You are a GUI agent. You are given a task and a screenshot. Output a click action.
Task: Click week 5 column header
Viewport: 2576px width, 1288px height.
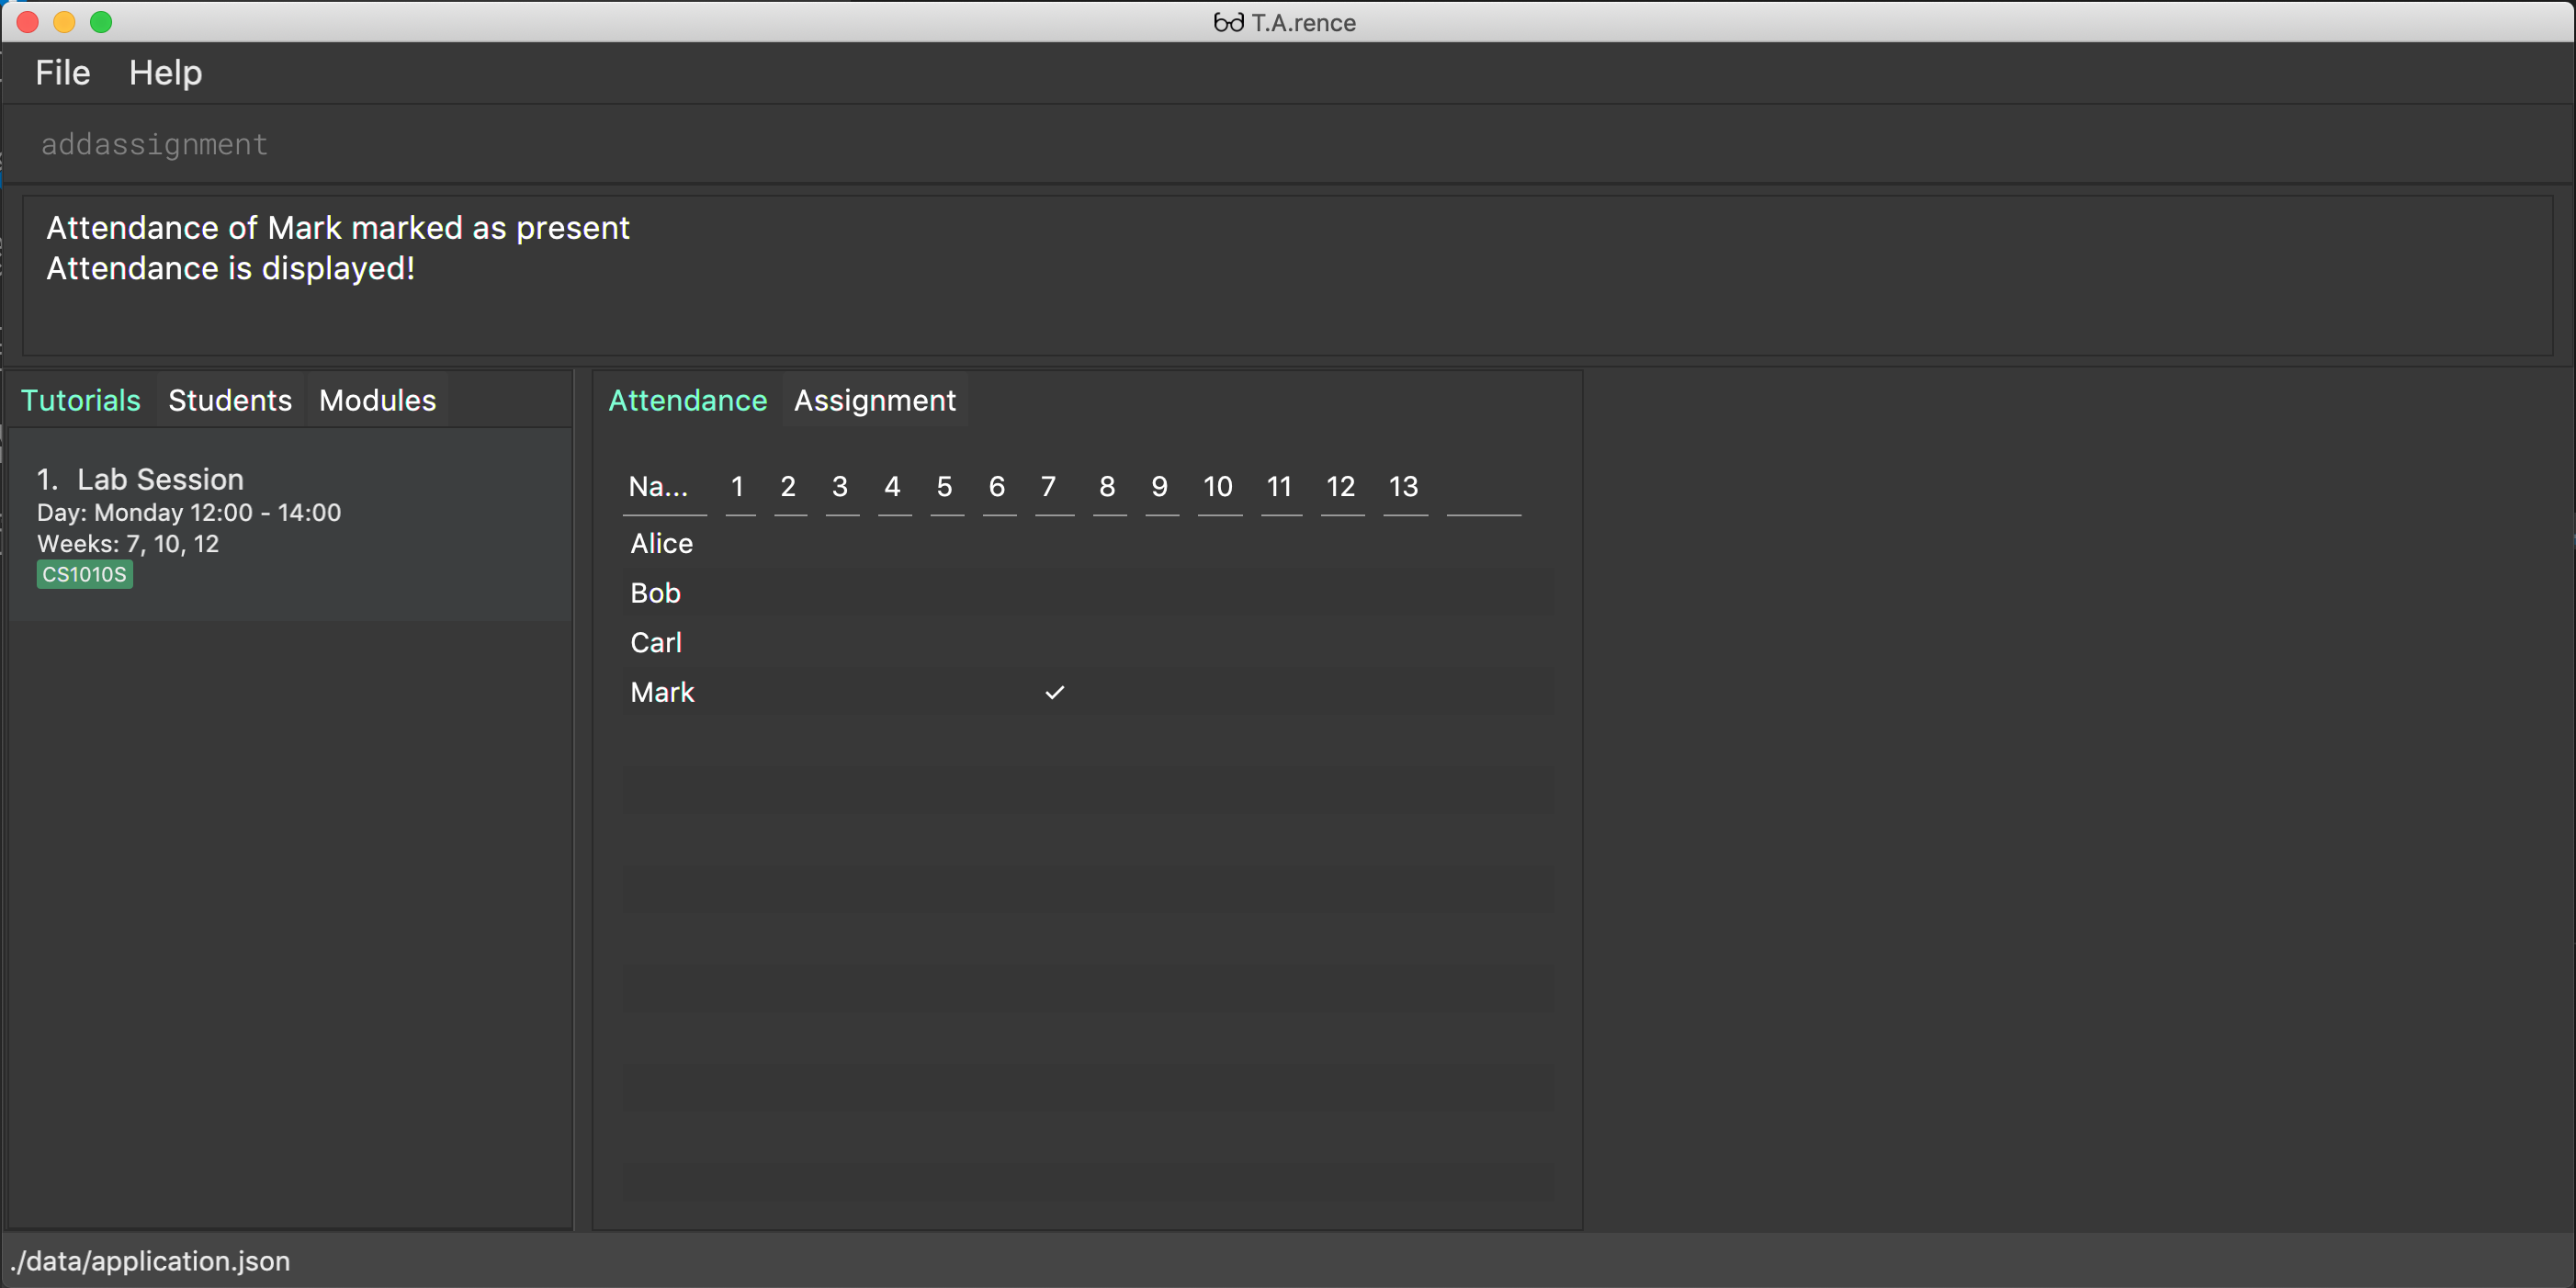[x=945, y=487]
